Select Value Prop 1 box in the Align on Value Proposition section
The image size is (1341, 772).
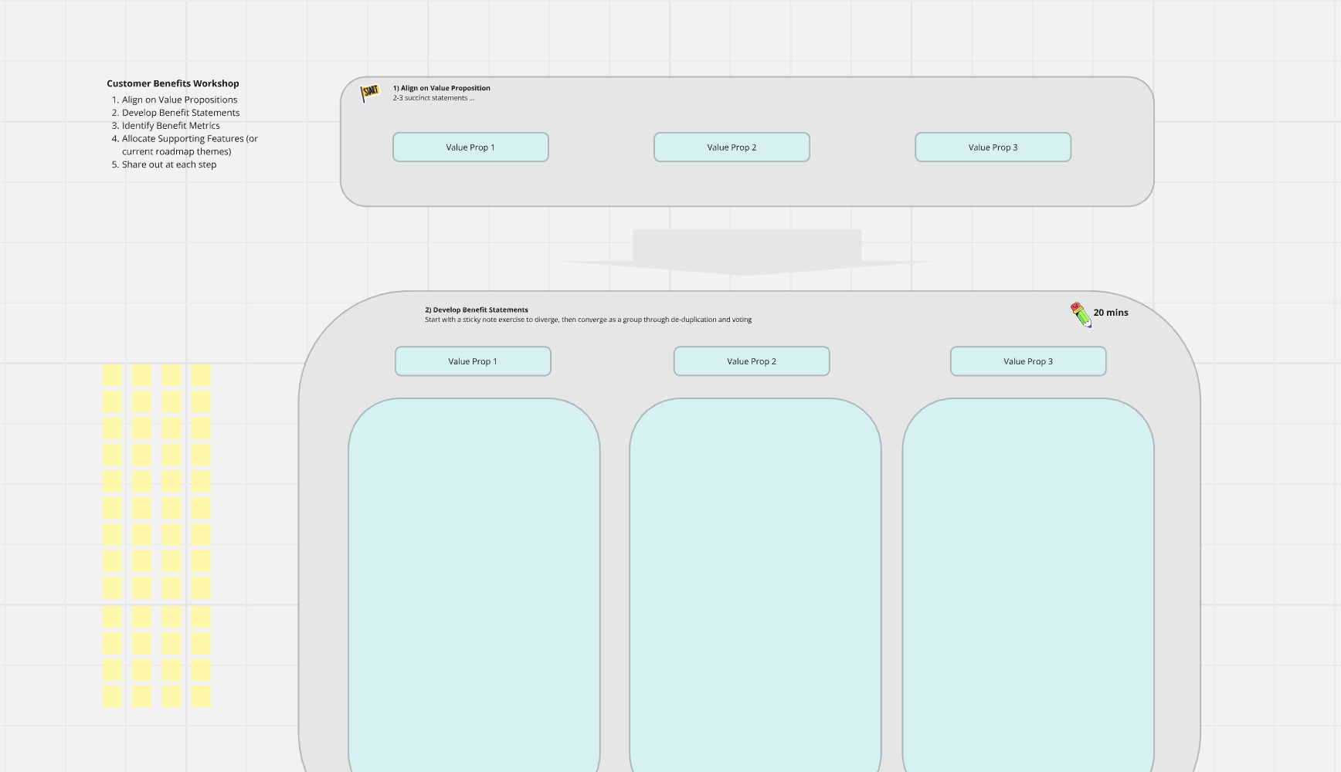coord(470,147)
